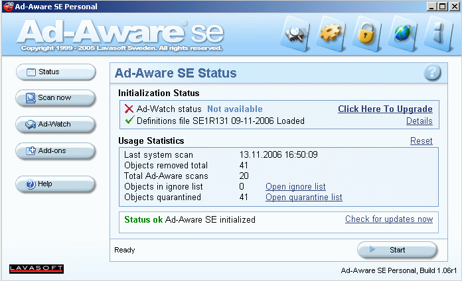Viewport: 462px width, 281px height.
Task: Click the round question mark help icon
Action: 432,72
